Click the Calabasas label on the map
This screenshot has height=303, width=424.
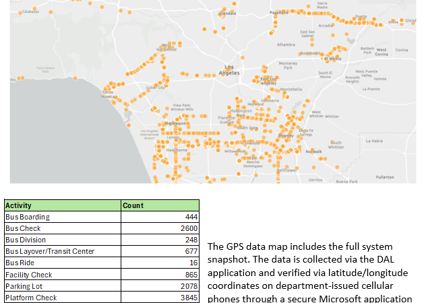pos(30,12)
